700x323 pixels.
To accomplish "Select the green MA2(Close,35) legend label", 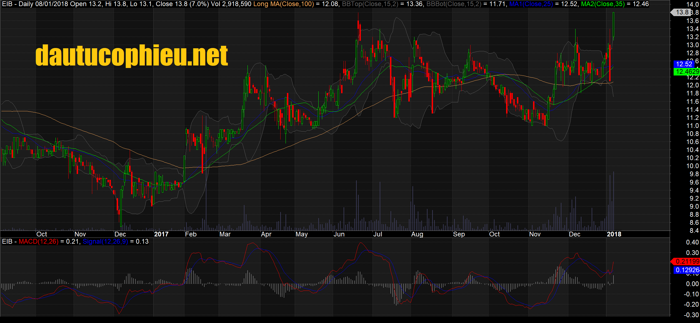I will [603, 4].
